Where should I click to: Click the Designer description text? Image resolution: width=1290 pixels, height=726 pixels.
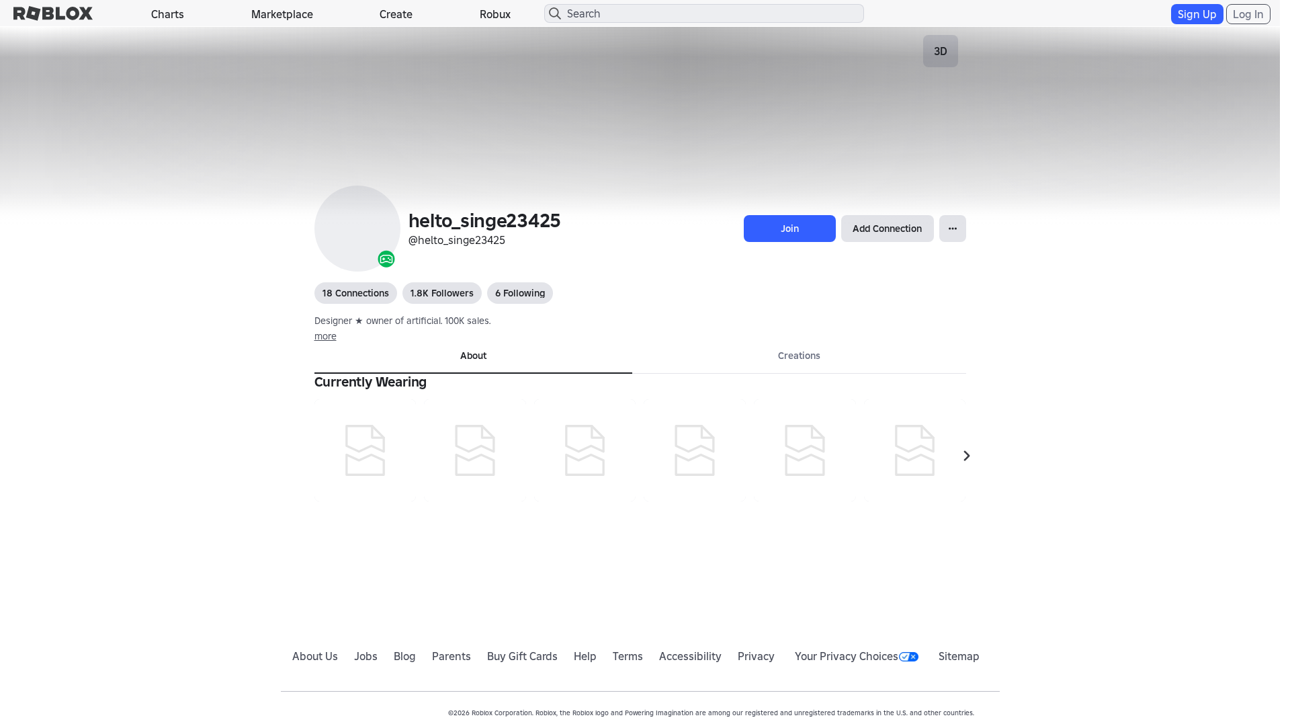click(402, 321)
